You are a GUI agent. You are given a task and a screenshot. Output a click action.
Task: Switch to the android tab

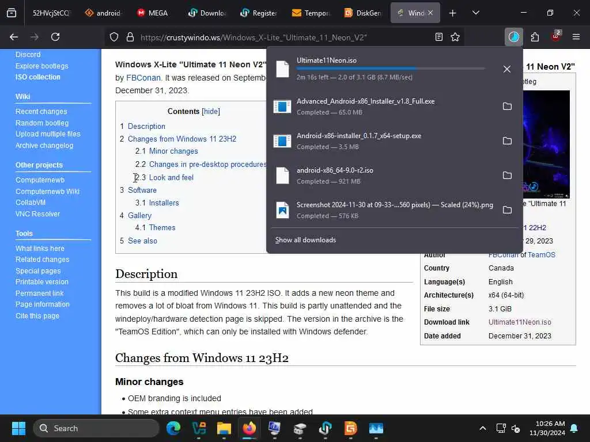[x=103, y=13]
